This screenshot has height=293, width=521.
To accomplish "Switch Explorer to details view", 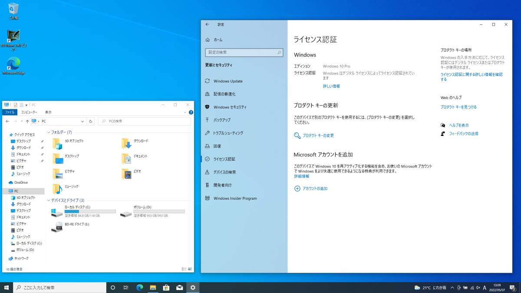I will [185, 269].
